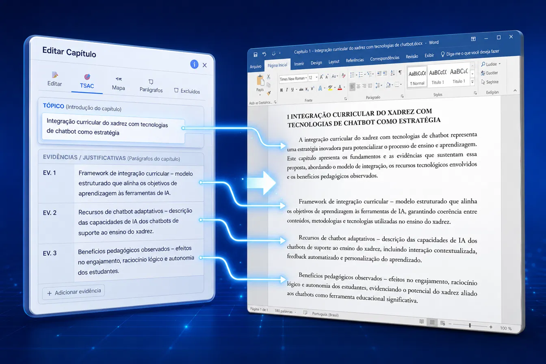Click the Multilevel list icon
Viewport: 546px width, 364px height.
pyautogui.click(x=369, y=74)
